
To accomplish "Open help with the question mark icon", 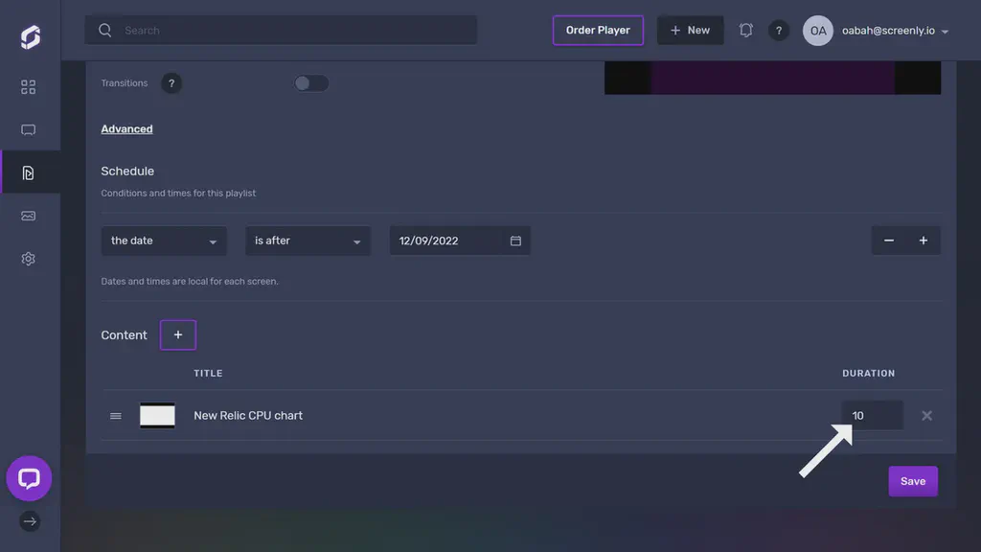I will [779, 30].
